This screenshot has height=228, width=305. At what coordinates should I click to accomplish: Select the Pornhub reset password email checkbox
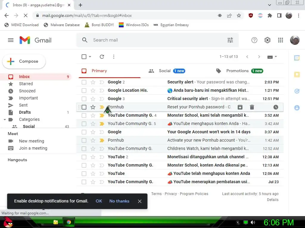(84, 107)
